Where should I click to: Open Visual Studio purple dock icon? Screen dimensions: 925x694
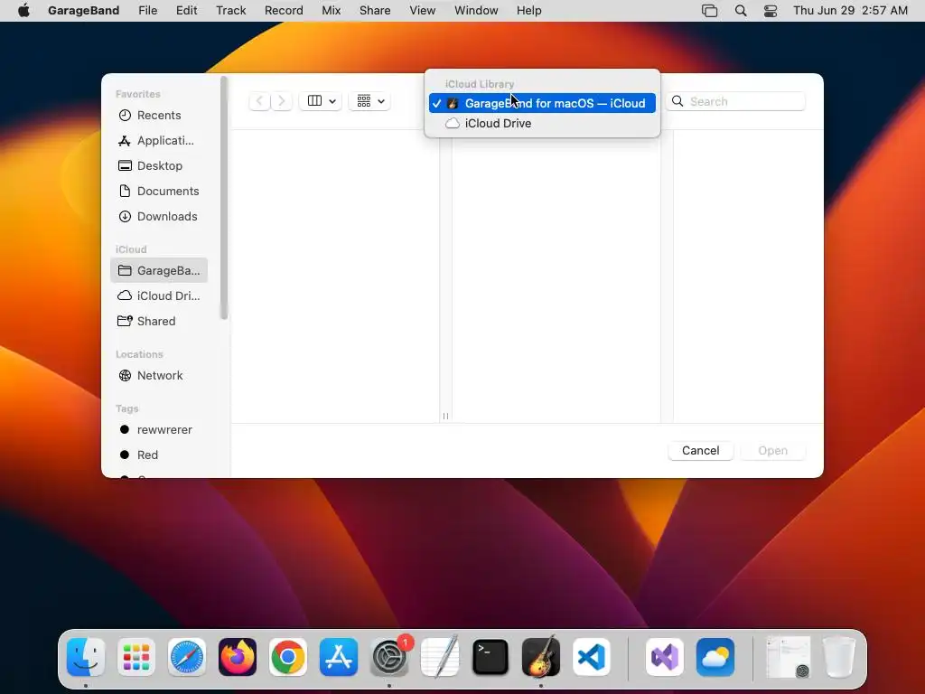pos(665,657)
